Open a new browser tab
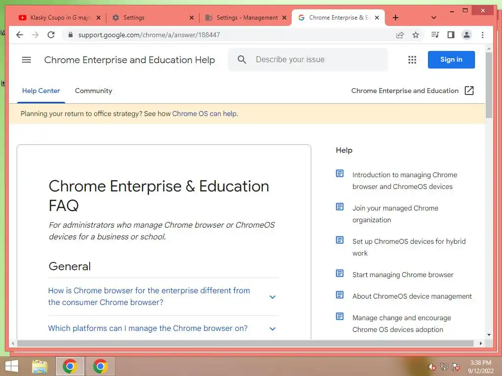This screenshot has height=376, width=502. pyautogui.click(x=396, y=18)
